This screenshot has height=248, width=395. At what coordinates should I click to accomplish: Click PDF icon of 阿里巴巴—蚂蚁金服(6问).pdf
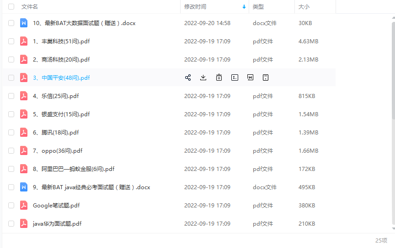tap(24, 169)
